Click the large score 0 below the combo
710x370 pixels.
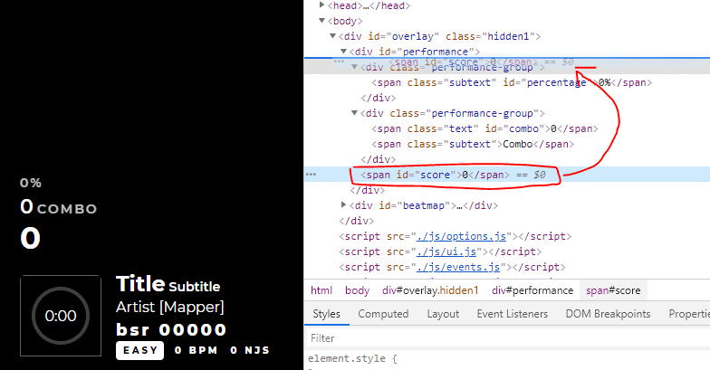(31, 238)
